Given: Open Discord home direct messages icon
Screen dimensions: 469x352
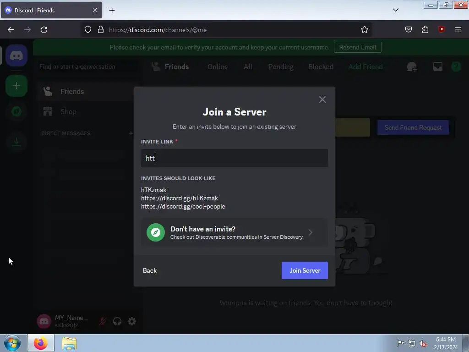Looking at the screenshot, I should (16, 55).
